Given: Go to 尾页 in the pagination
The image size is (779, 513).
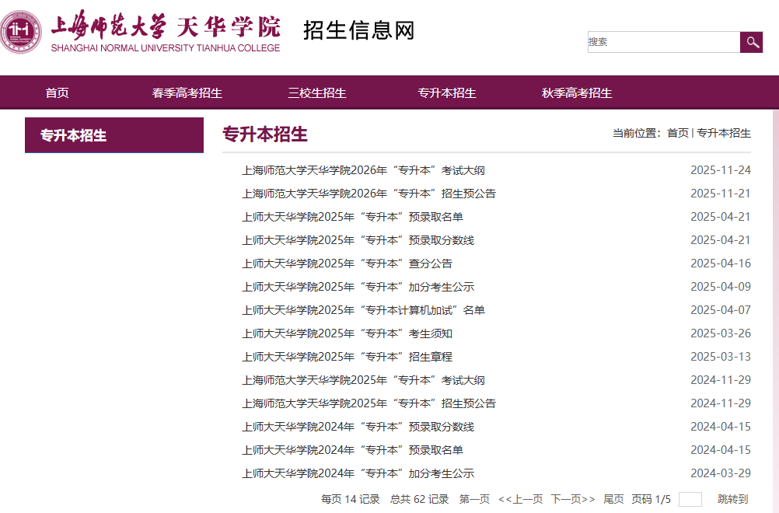Looking at the screenshot, I should pyautogui.click(x=612, y=501).
